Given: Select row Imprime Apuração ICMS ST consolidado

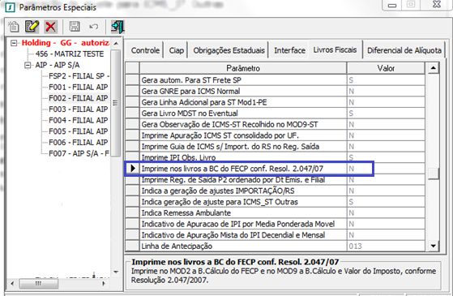Looking at the screenshot, I should click(x=275, y=135).
